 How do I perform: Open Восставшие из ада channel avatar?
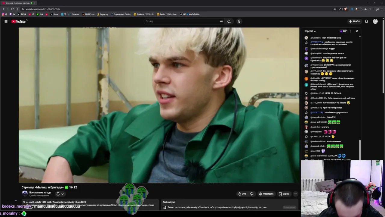(x=25, y=194)
